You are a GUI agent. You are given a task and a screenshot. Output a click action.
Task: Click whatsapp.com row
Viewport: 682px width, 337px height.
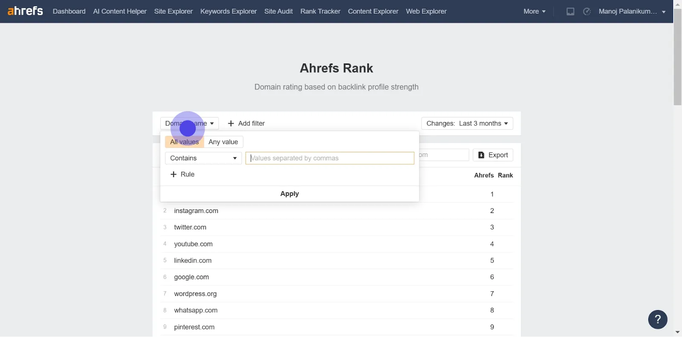[x=337, y=311]
